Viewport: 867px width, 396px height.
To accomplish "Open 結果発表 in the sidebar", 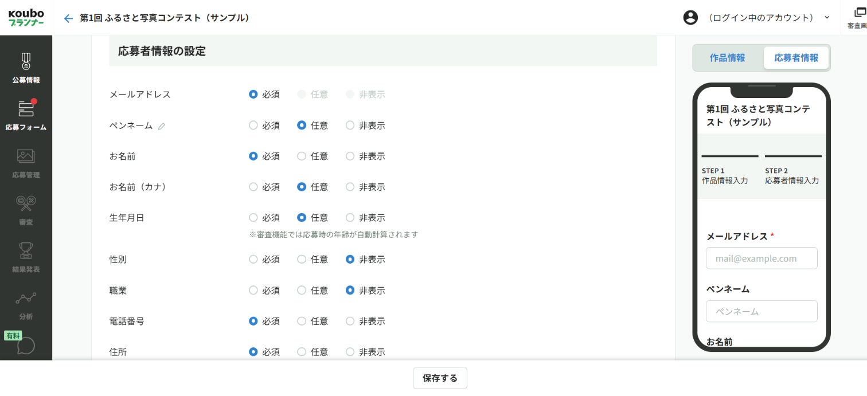I will click(x=26, y=257).
